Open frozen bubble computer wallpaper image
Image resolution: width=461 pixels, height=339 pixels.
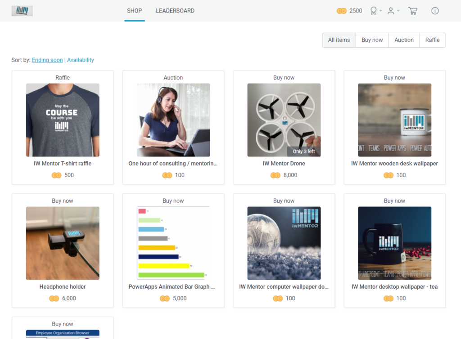click(284, 243)
